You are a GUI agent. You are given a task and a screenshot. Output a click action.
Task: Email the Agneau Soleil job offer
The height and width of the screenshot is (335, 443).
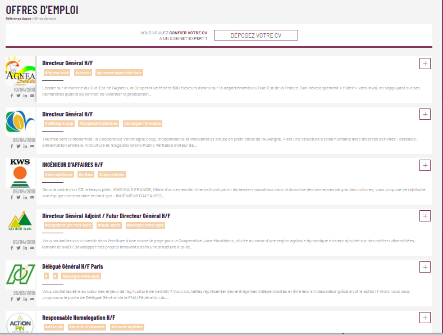[32, 96]
